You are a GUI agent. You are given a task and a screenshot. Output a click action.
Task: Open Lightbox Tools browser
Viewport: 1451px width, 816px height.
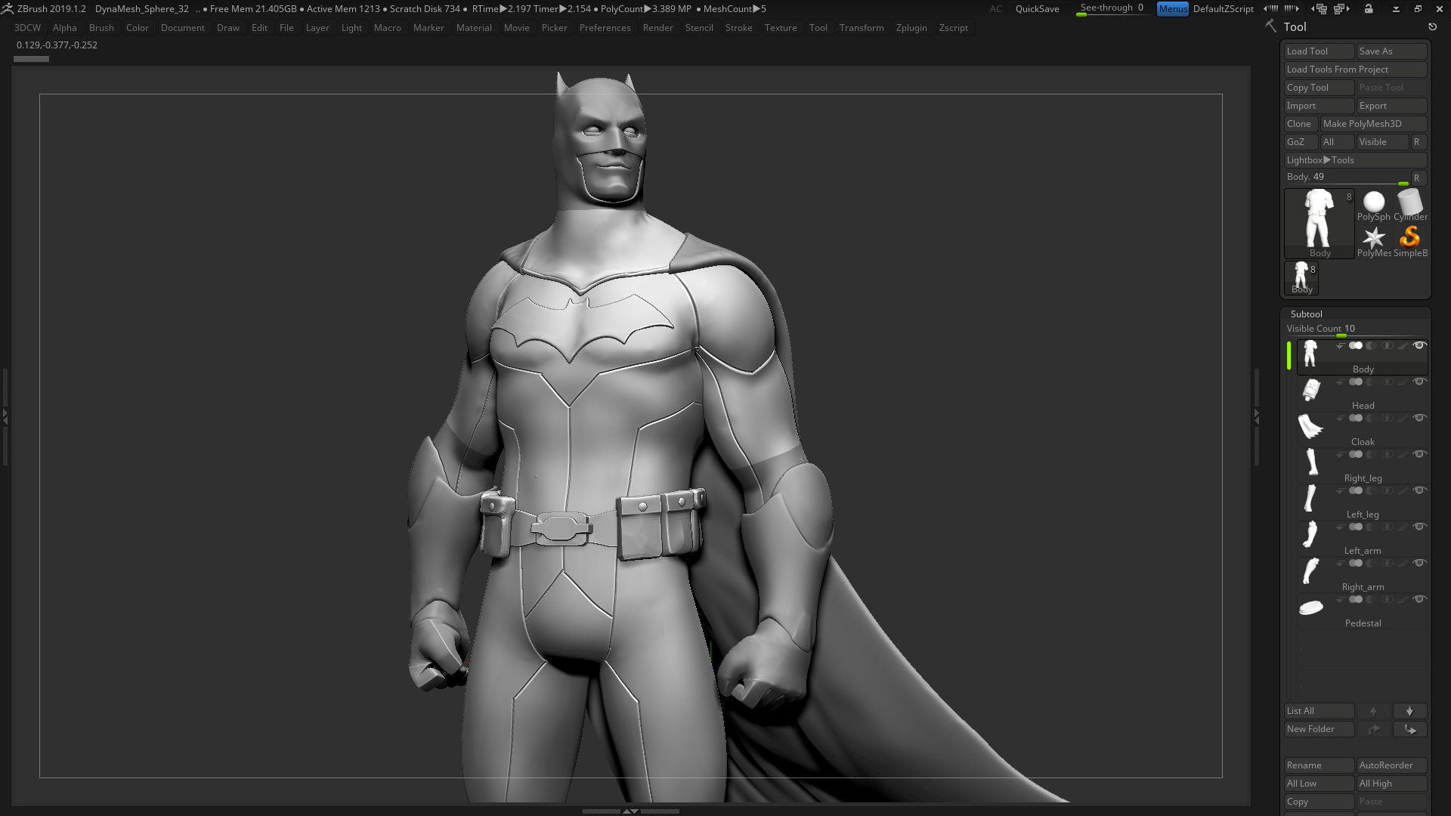tap(1356, 160)
